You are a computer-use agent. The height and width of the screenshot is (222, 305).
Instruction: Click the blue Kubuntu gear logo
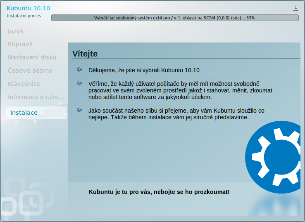273,157
